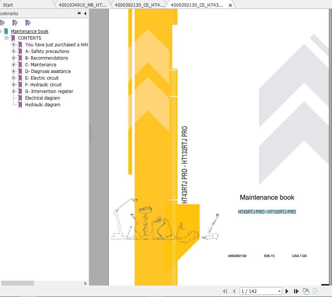Image resolution: width=332 pixels, height=297 pixels.
Task: Open the Maintenance book bookmark
Action: (30, 31)
